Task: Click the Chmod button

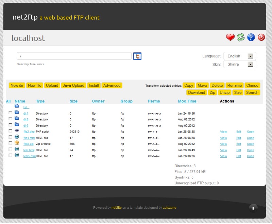Action: pyautogui.click(x=252, y=86)
